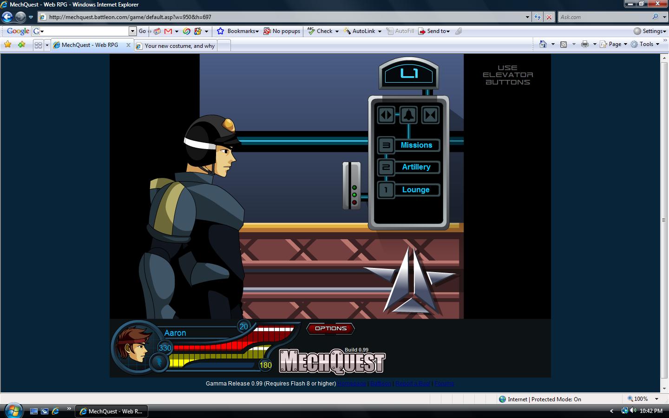Image resolution: width=669 pixels, height=418 pixels.
Task: Open the Battleon link
Action: 380,384
